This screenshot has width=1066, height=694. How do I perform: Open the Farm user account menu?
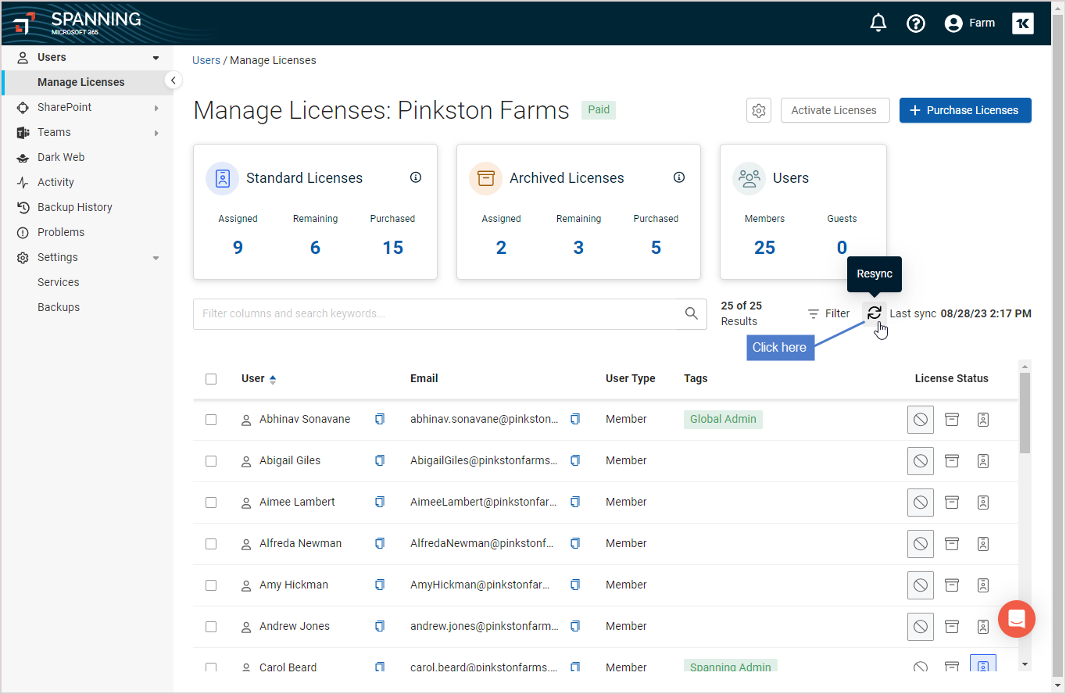(969, 23)
